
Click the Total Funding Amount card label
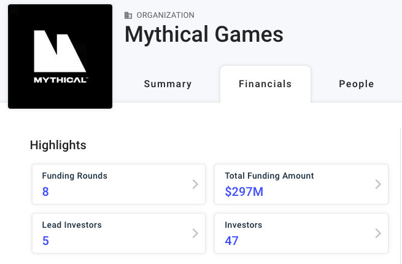point(269,176)
